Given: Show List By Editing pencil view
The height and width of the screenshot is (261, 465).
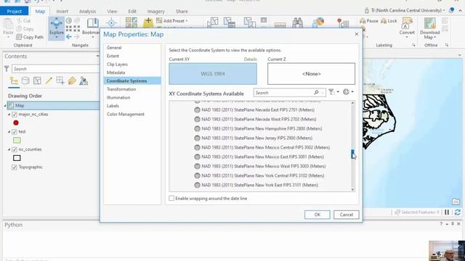Looking at the screenshot, I should (x=49, y=80).
